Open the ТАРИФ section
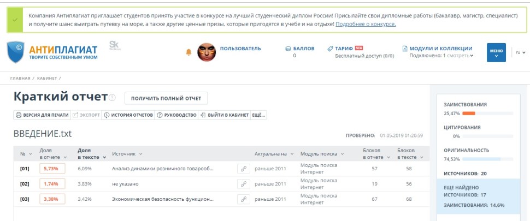530x221 pixels. point(345,49)
